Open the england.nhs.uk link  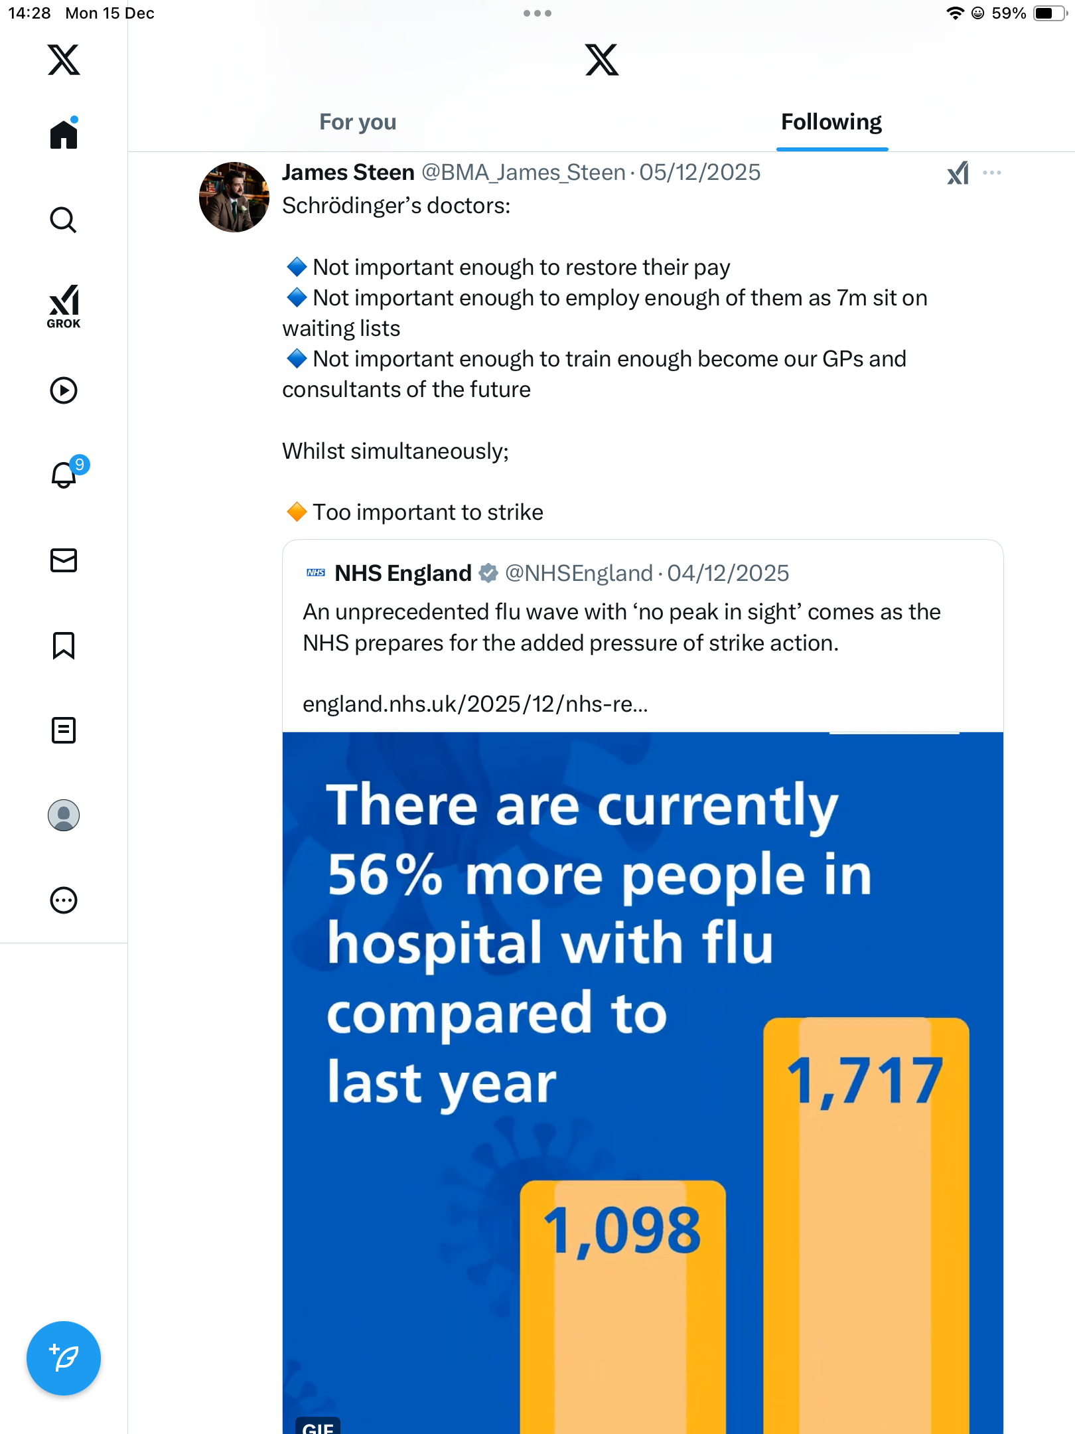pyautogui.click(x=475, y=704)
